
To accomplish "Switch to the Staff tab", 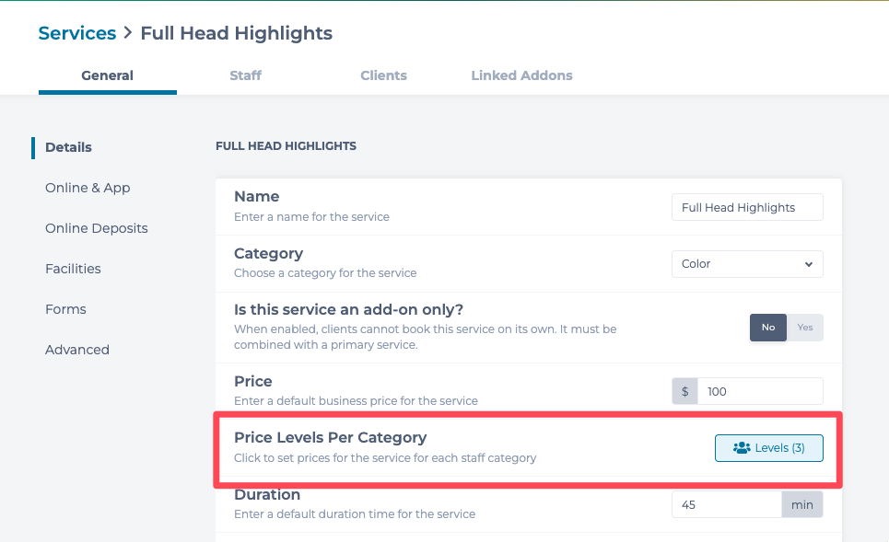I will [x=245, y=75].
